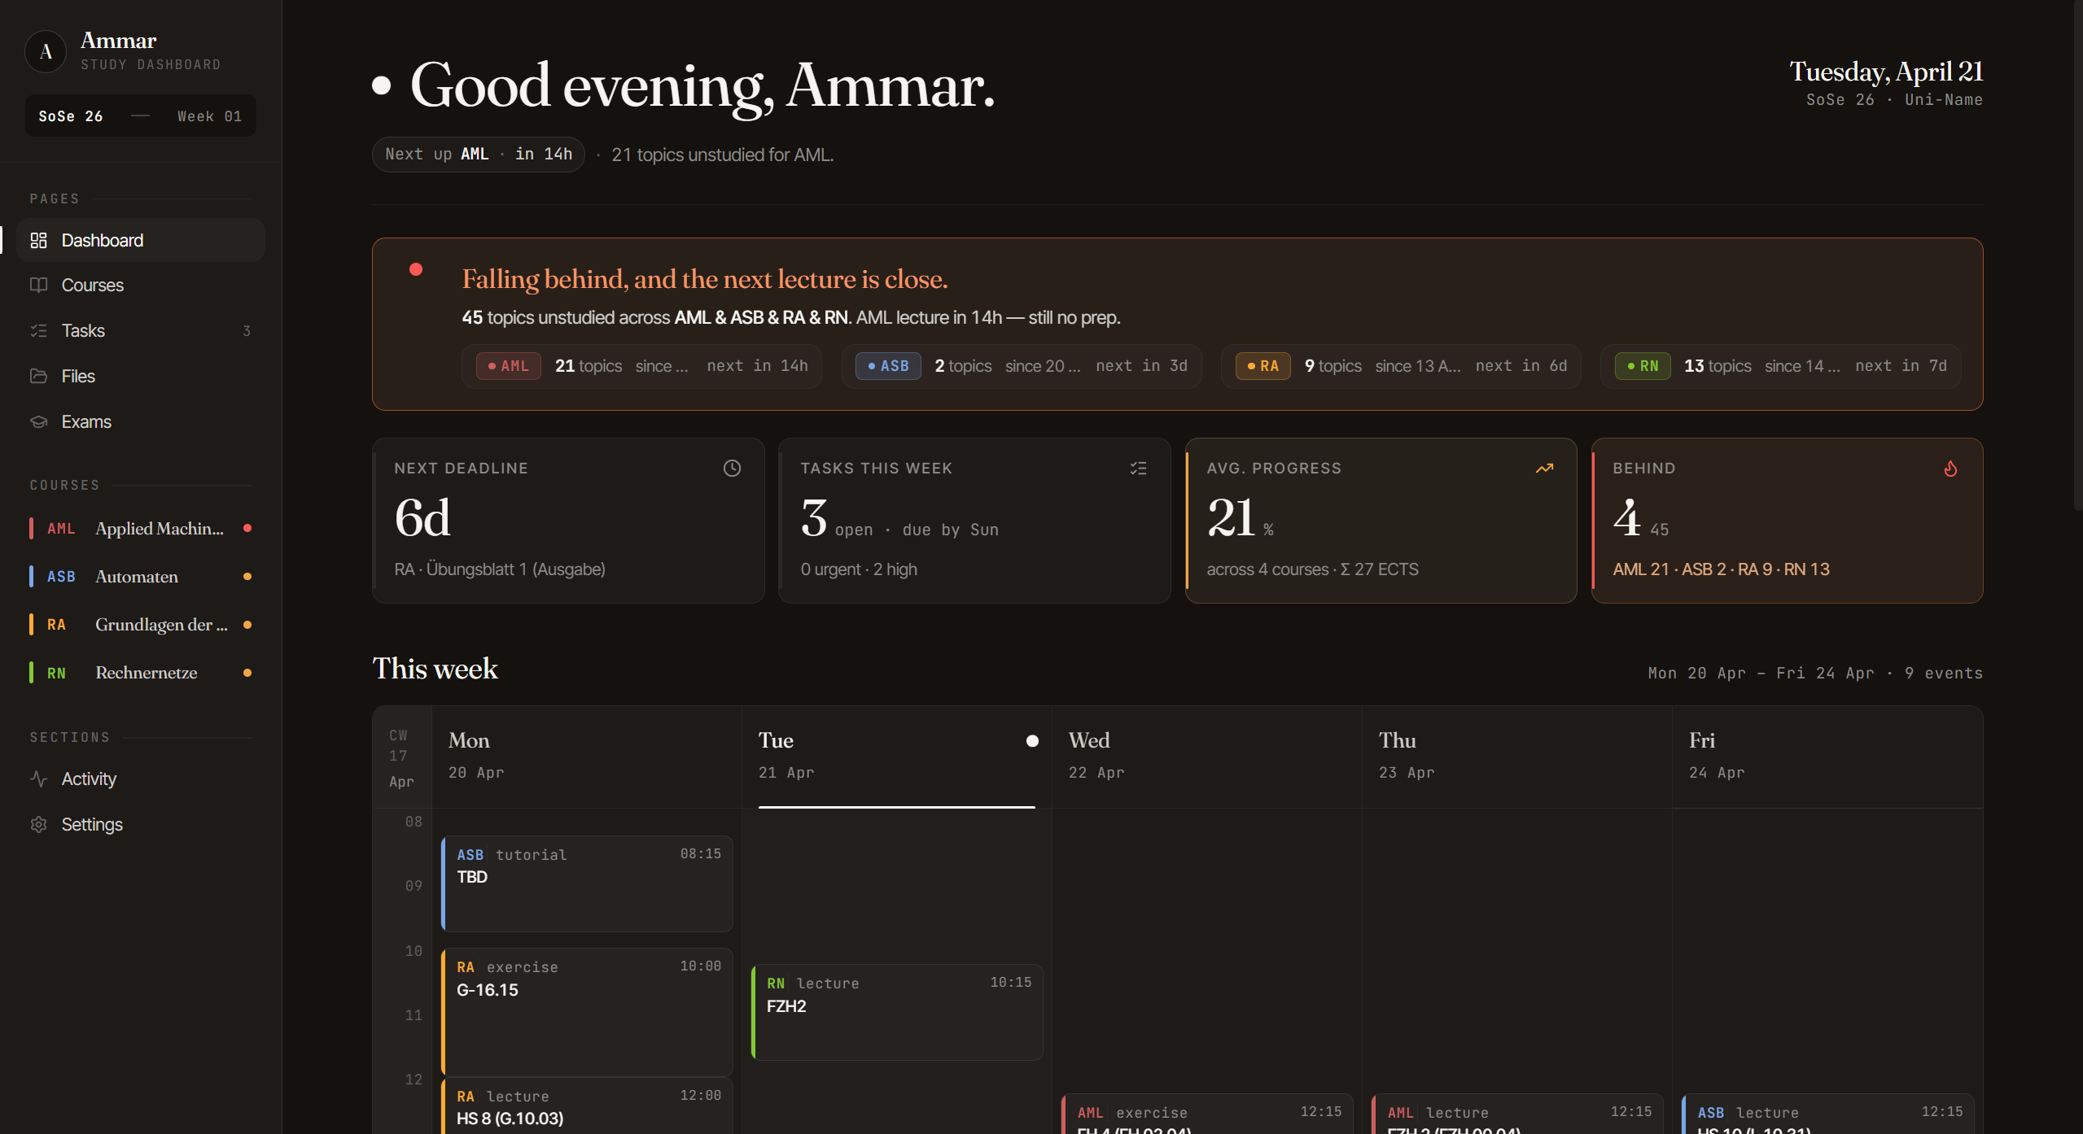Click the Activity pulse icon in sidebar
Viewport: 2083px width, 1134px height.
(x=38, y=779)
